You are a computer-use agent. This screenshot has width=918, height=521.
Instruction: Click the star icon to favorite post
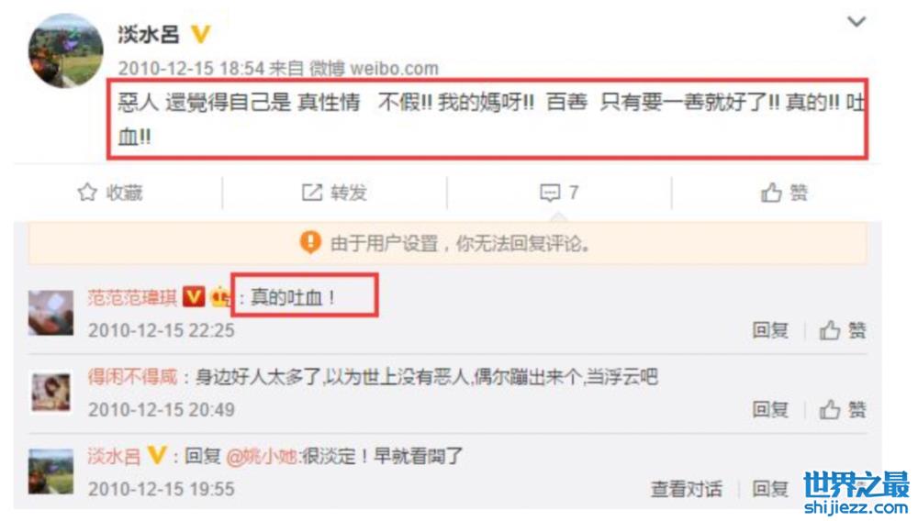87,192
